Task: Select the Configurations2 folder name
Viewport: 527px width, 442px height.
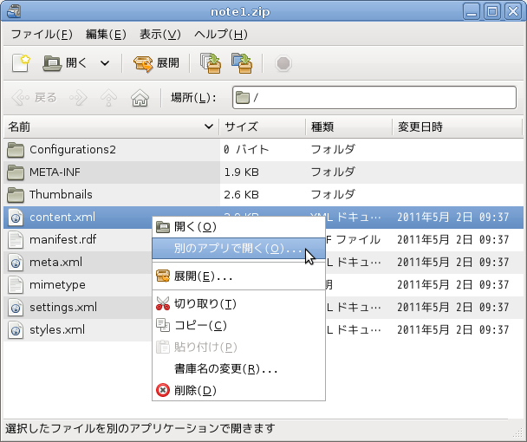Action: point(73,150)
